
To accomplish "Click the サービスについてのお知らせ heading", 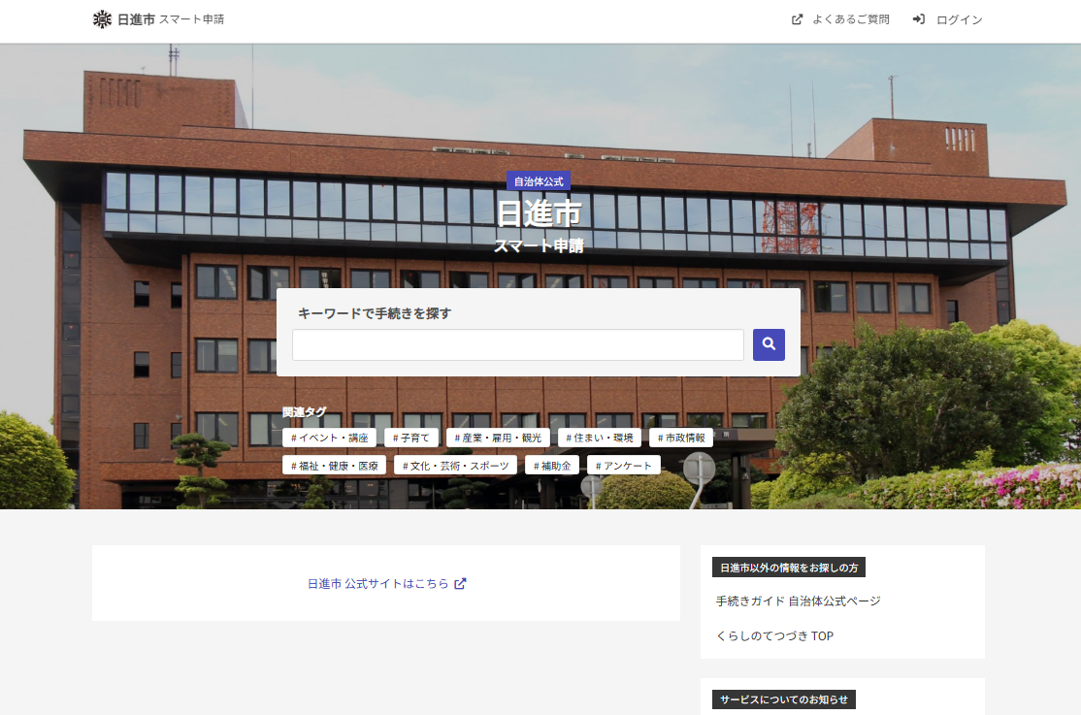I will 784,699.
